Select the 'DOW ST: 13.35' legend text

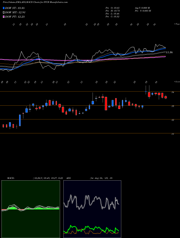[x=15, y=8]
